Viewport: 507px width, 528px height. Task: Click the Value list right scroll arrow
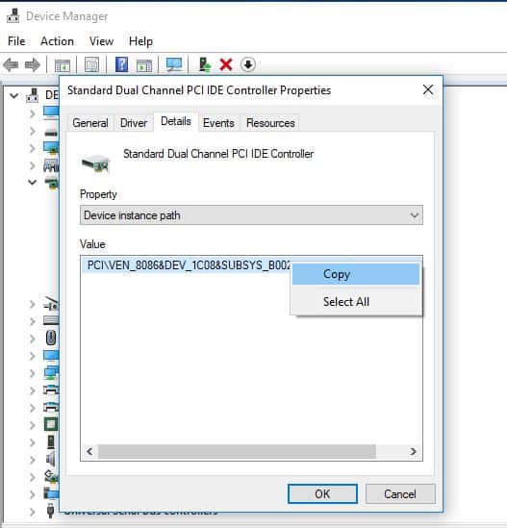click(414, 451)
